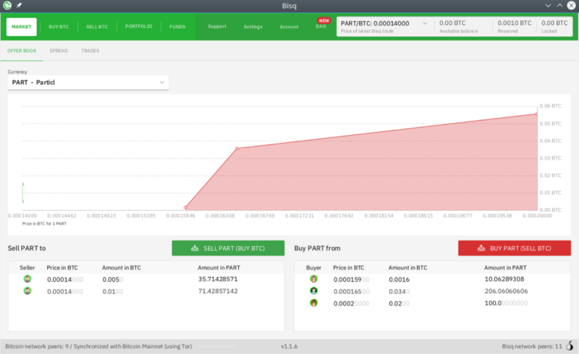Open the DAO section

pyautogui.click(x=321, y=26)
